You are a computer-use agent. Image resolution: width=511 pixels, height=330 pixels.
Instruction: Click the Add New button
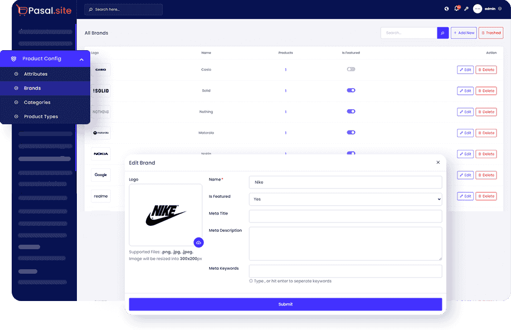coord(464,33)
